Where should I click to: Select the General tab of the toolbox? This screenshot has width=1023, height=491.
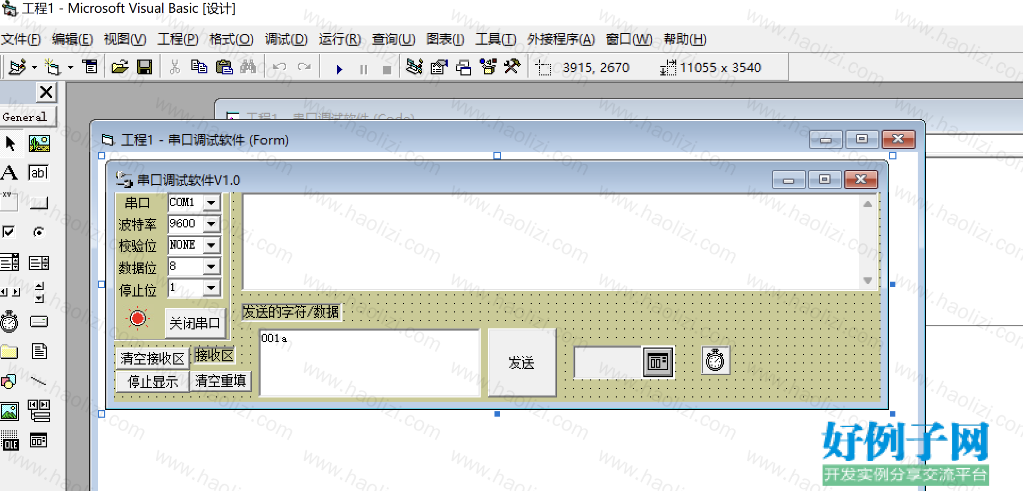pyautogui.click(x=28, y=117)
